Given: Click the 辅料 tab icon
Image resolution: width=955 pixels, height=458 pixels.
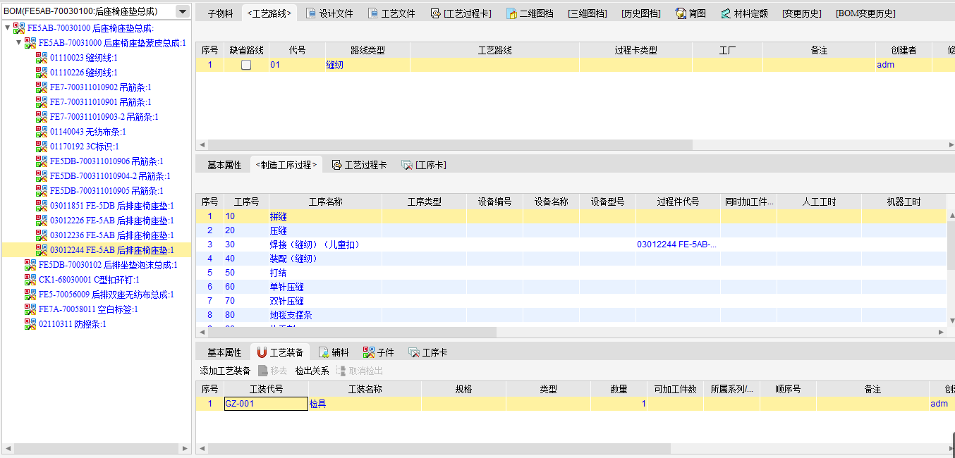Looking at the screenshot, I should (324, 352).
